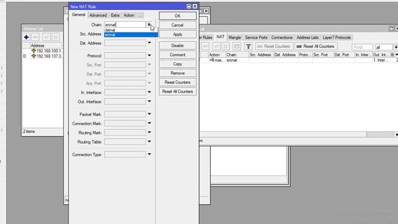Expand the Routing Mark field arrow
This screenshot has height=224, width=398.
pos(149,133)
